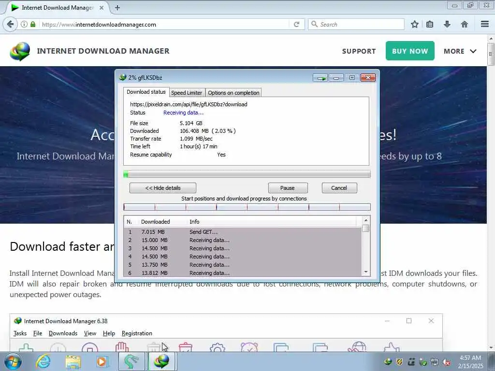Click the IDM icon in download dialog title
The height and width of the screenshot is (371, 495).
coord(123,77)
